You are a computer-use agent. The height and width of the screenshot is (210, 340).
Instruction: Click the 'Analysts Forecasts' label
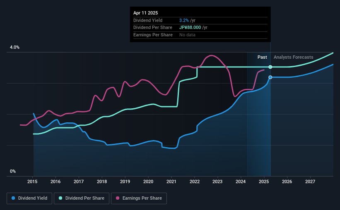coord(293,57)
